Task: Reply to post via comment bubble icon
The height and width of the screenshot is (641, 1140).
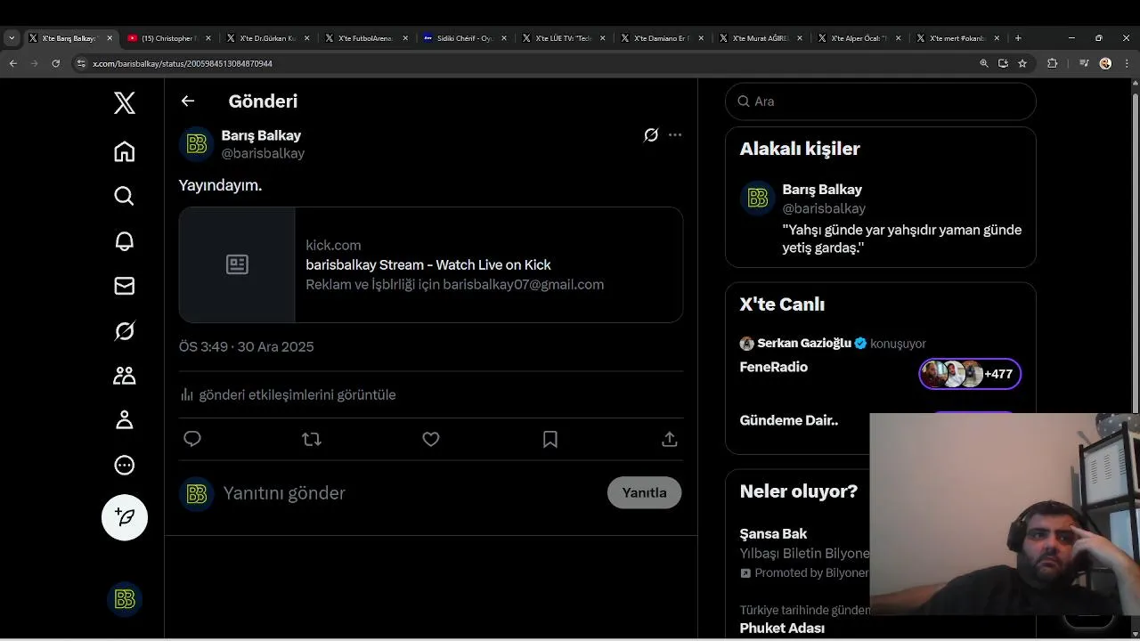Action: [x=192, y=439]
